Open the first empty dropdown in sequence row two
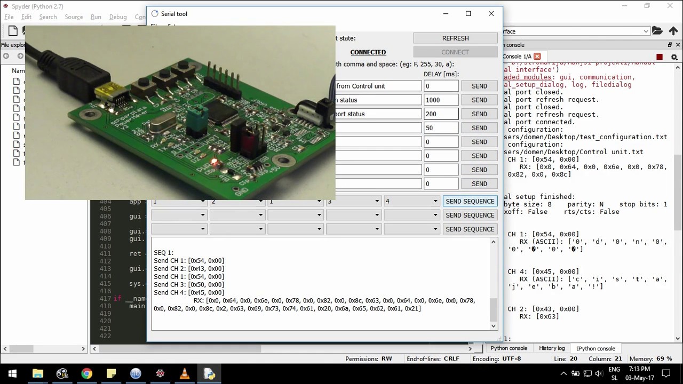 pyautogui.click(x=179, y=215)
